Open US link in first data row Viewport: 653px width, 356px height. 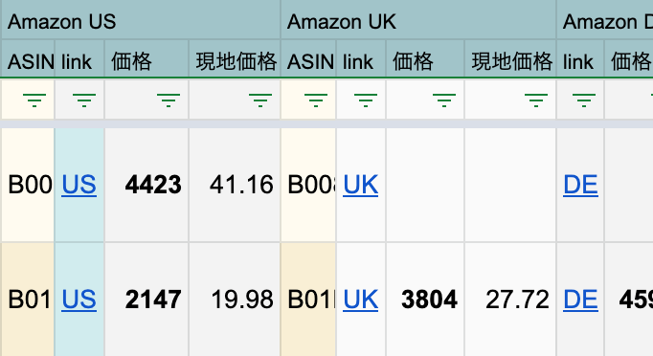pos(79,185)
